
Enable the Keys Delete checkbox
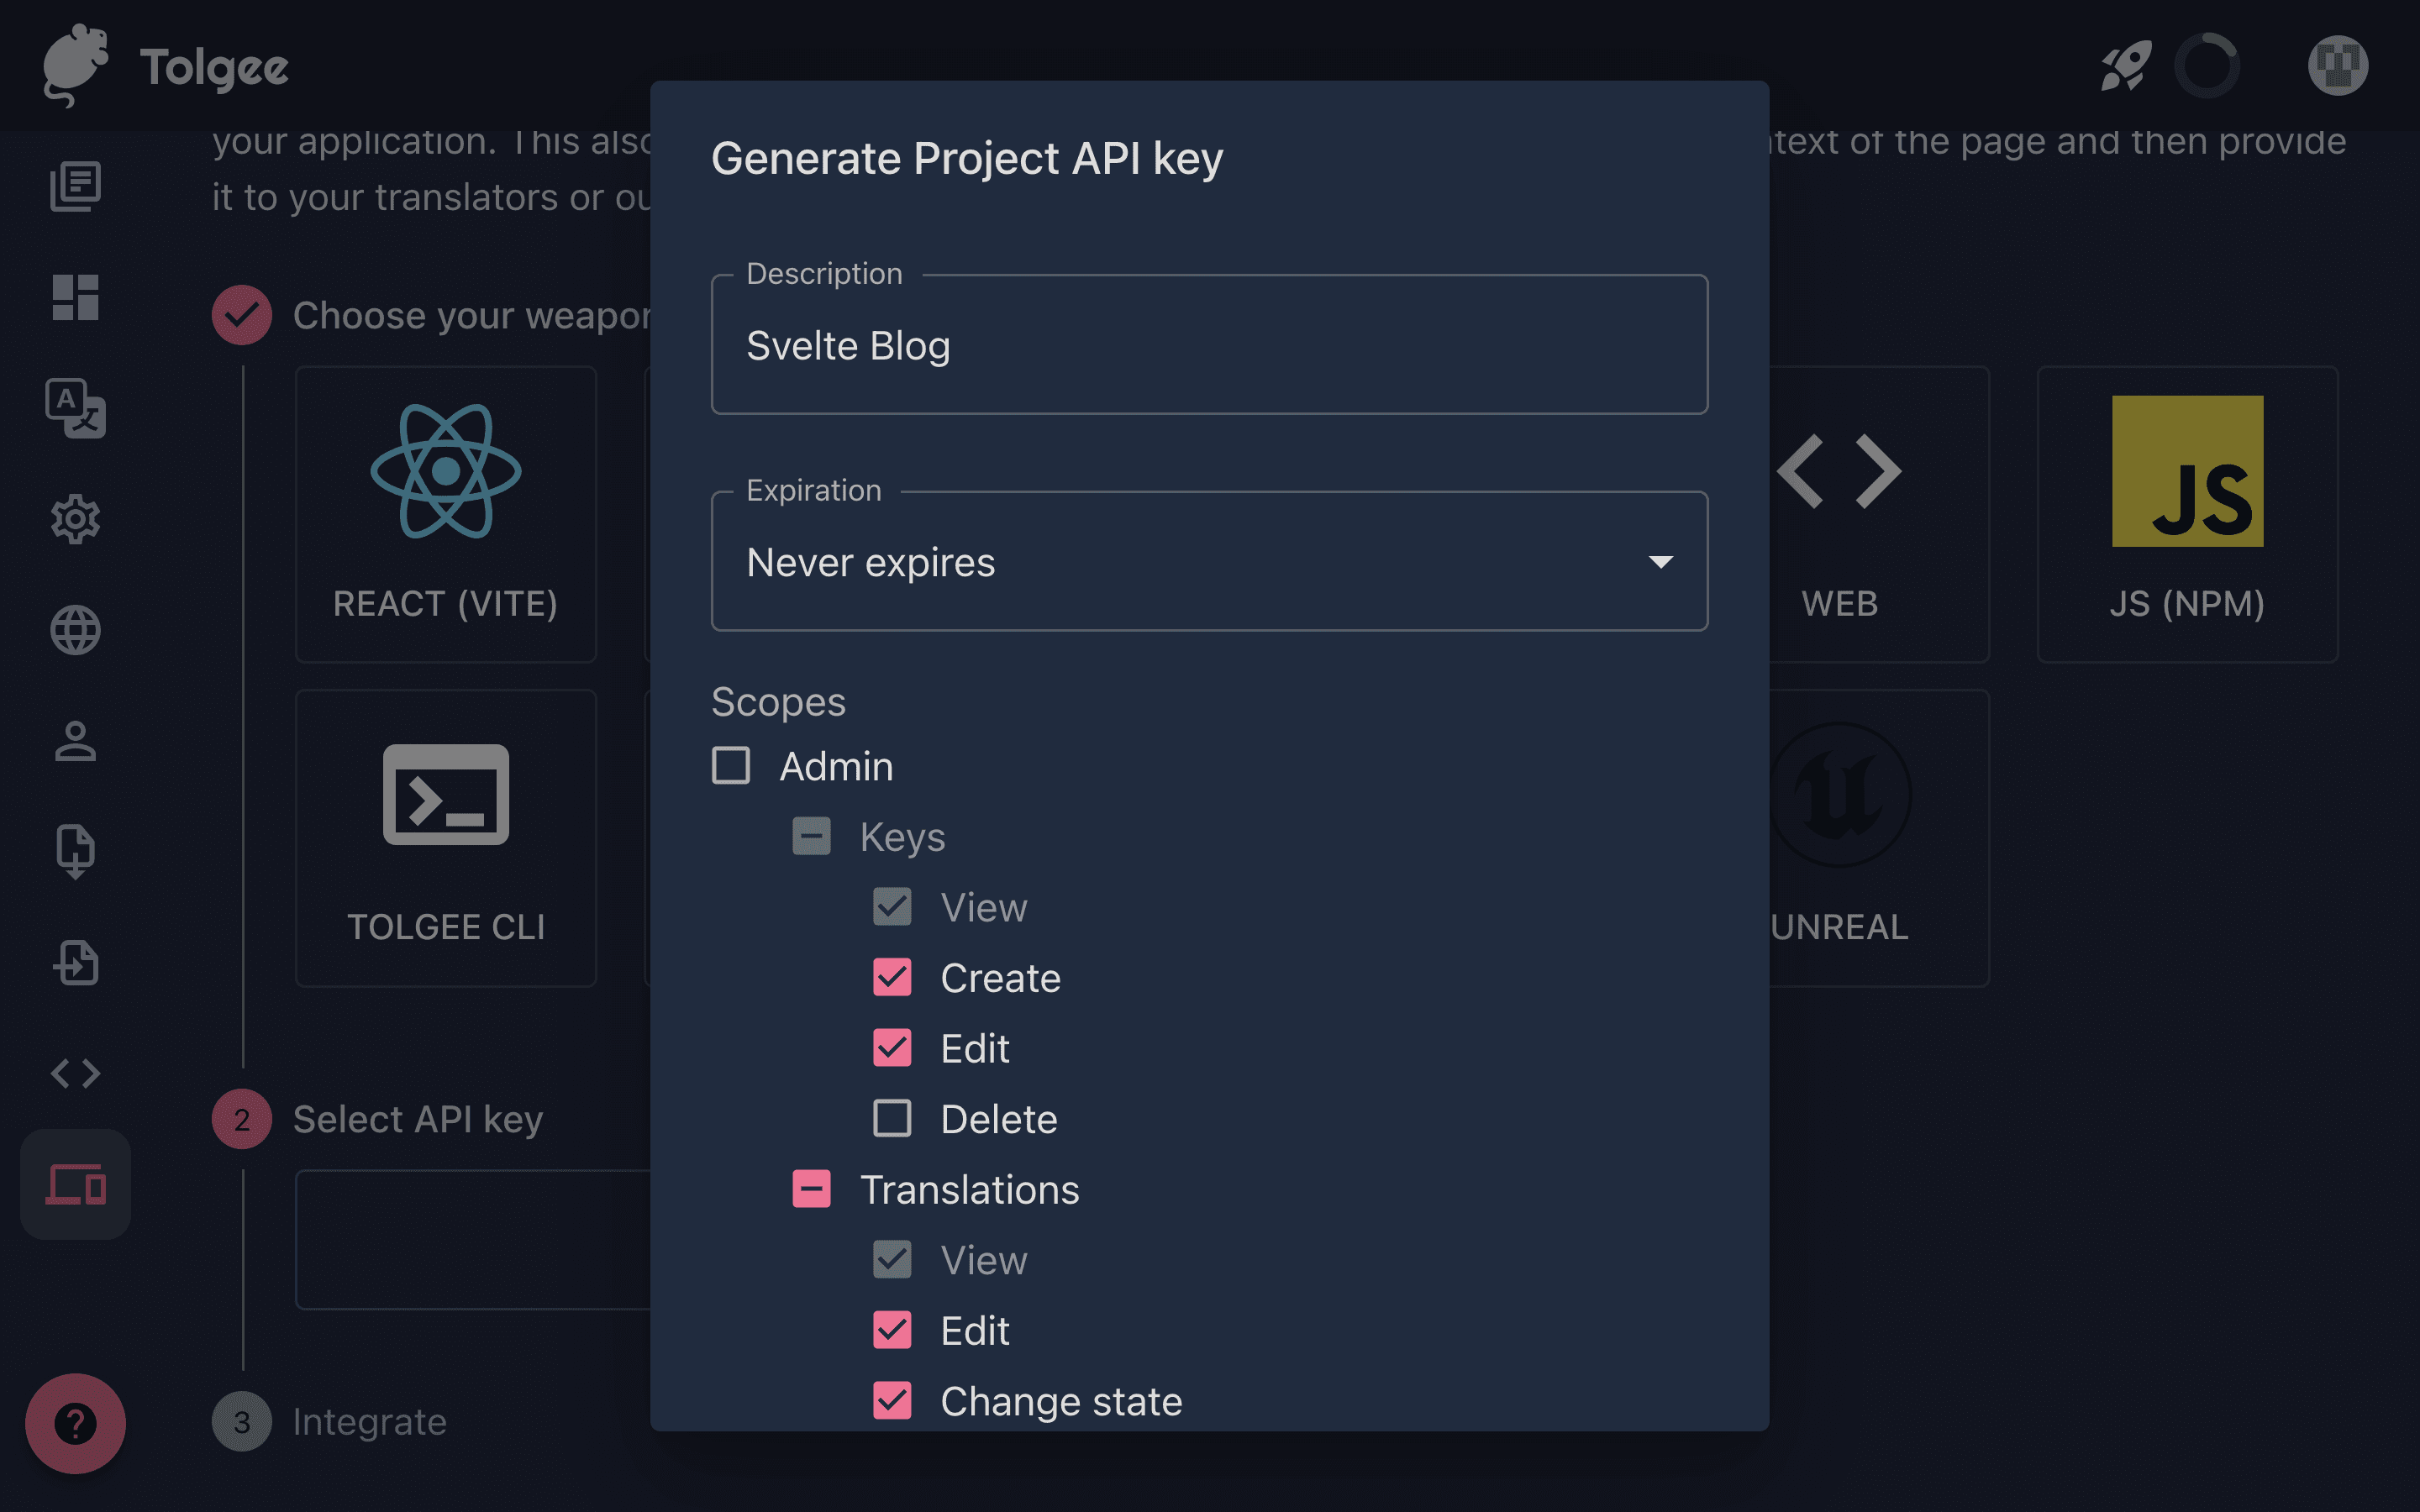(892, 1118)
